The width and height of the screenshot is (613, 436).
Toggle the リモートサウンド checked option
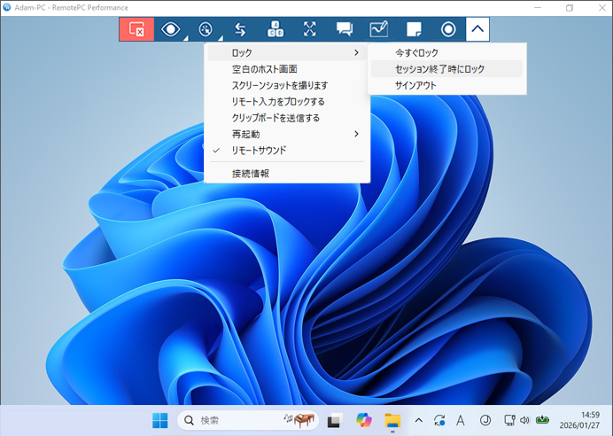point(287,150)
